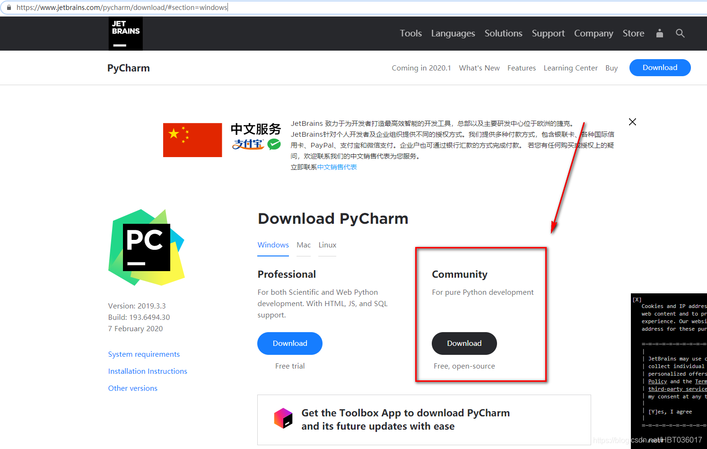Select the Mac tab
The width and height of the screenshot is (707, 449).
[x=304, y=245]
